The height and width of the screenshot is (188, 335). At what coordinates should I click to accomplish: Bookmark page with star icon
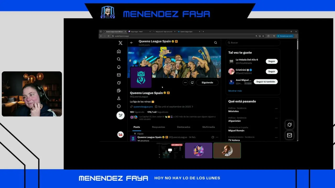click(x=263, y=36)
